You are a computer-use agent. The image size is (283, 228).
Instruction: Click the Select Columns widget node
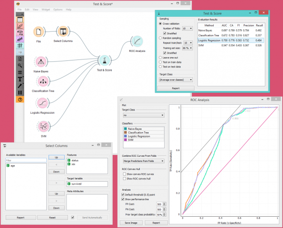pos(63,32)
